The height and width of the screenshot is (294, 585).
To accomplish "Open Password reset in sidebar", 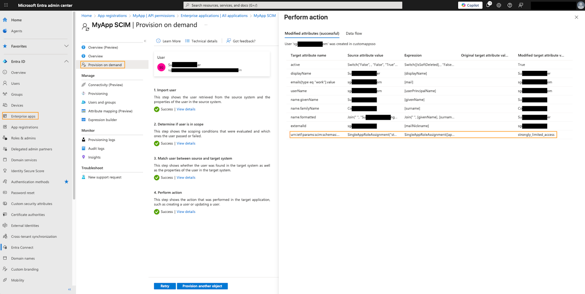I will click(x=23, y=193).
